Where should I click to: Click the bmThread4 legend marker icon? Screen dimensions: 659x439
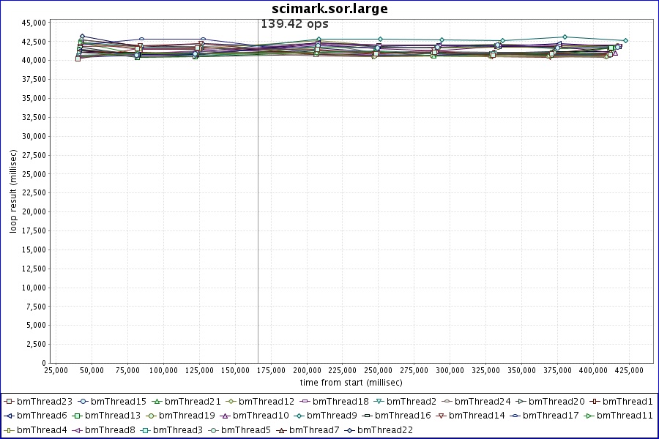9,430
